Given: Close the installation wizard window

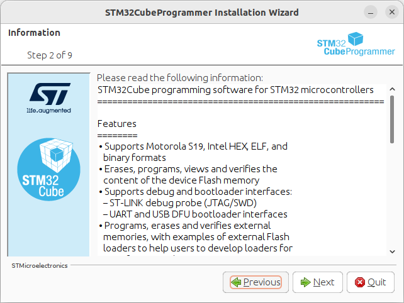Looking at the screenshot, I should point(392,12).
